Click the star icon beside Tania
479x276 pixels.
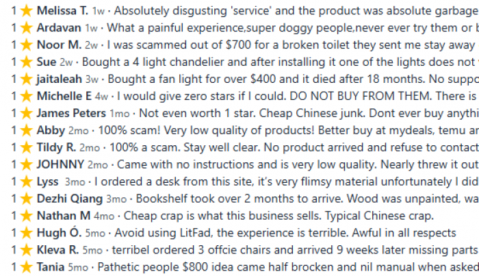click(x=27, y=268)
